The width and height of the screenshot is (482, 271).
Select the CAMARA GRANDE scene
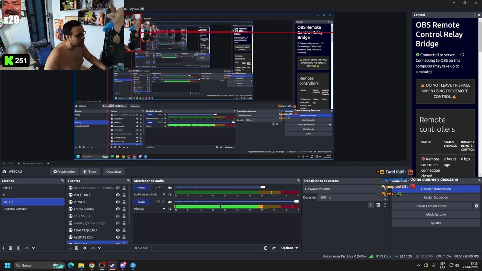coord(32,209)
